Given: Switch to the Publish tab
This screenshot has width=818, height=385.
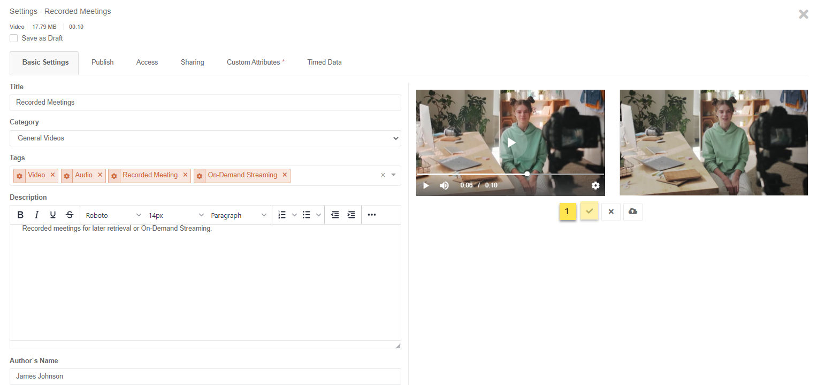Looking at the screenshot, I should pyautogui.click(x=102, y=62).
